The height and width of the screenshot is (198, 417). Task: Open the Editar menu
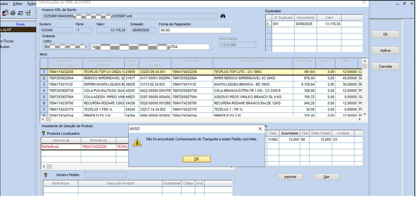(x=18, y=4)
